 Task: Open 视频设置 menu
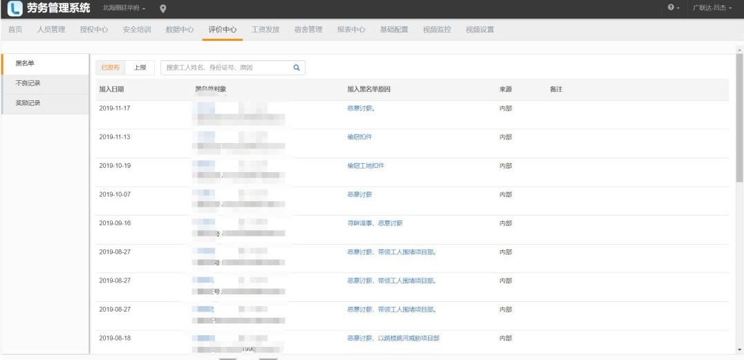[480, 30]
